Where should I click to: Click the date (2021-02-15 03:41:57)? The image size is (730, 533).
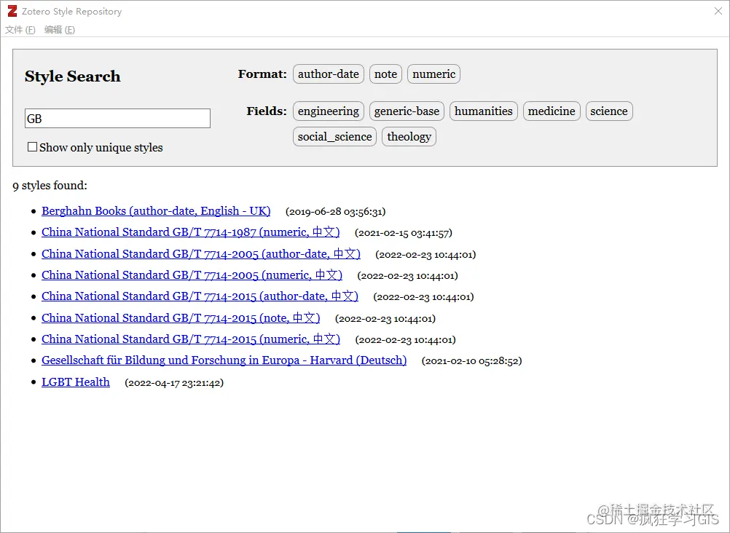pyautogui.click(x=404, y=233)
